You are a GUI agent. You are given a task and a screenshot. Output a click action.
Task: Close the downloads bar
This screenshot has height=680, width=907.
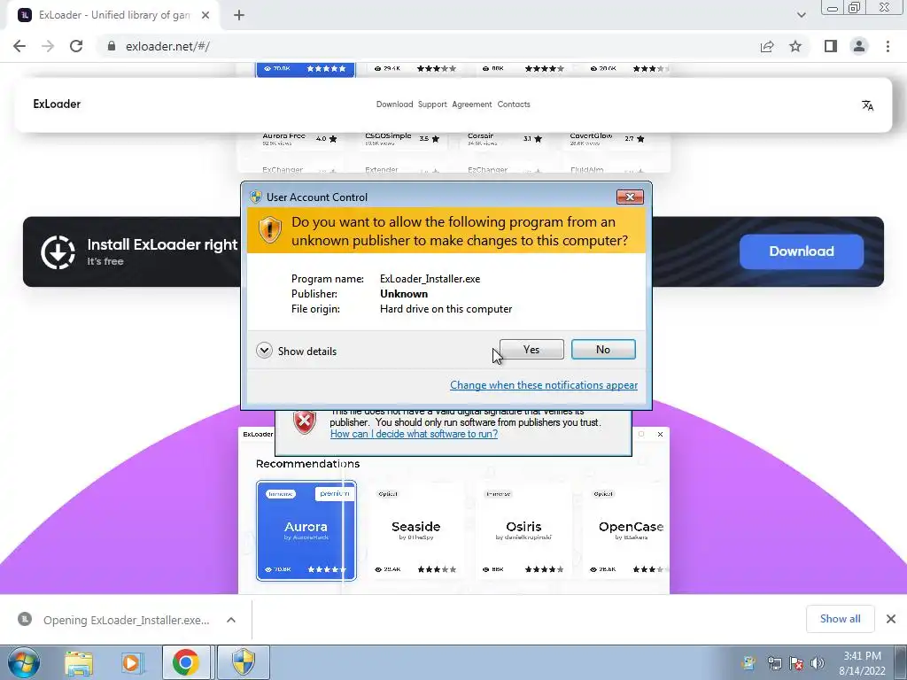[x=891, y=619]
